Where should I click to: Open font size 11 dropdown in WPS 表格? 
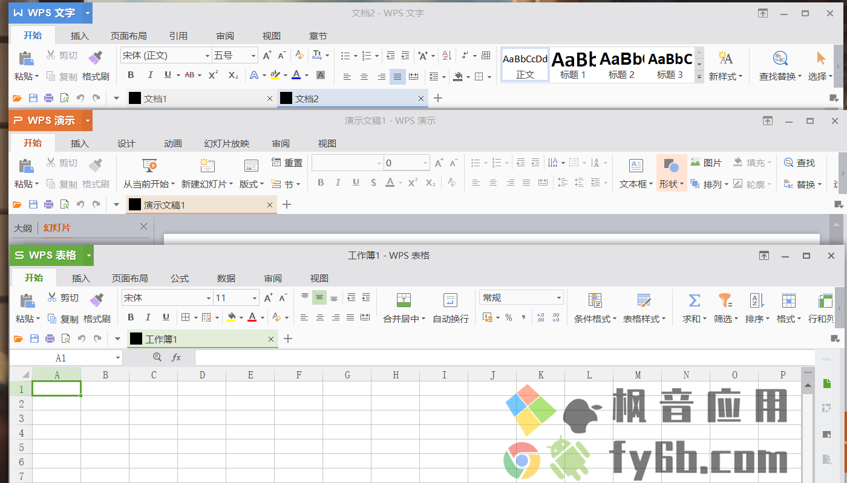254,298
